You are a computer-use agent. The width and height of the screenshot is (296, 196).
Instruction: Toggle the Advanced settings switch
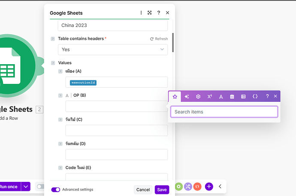click(56, 190)
